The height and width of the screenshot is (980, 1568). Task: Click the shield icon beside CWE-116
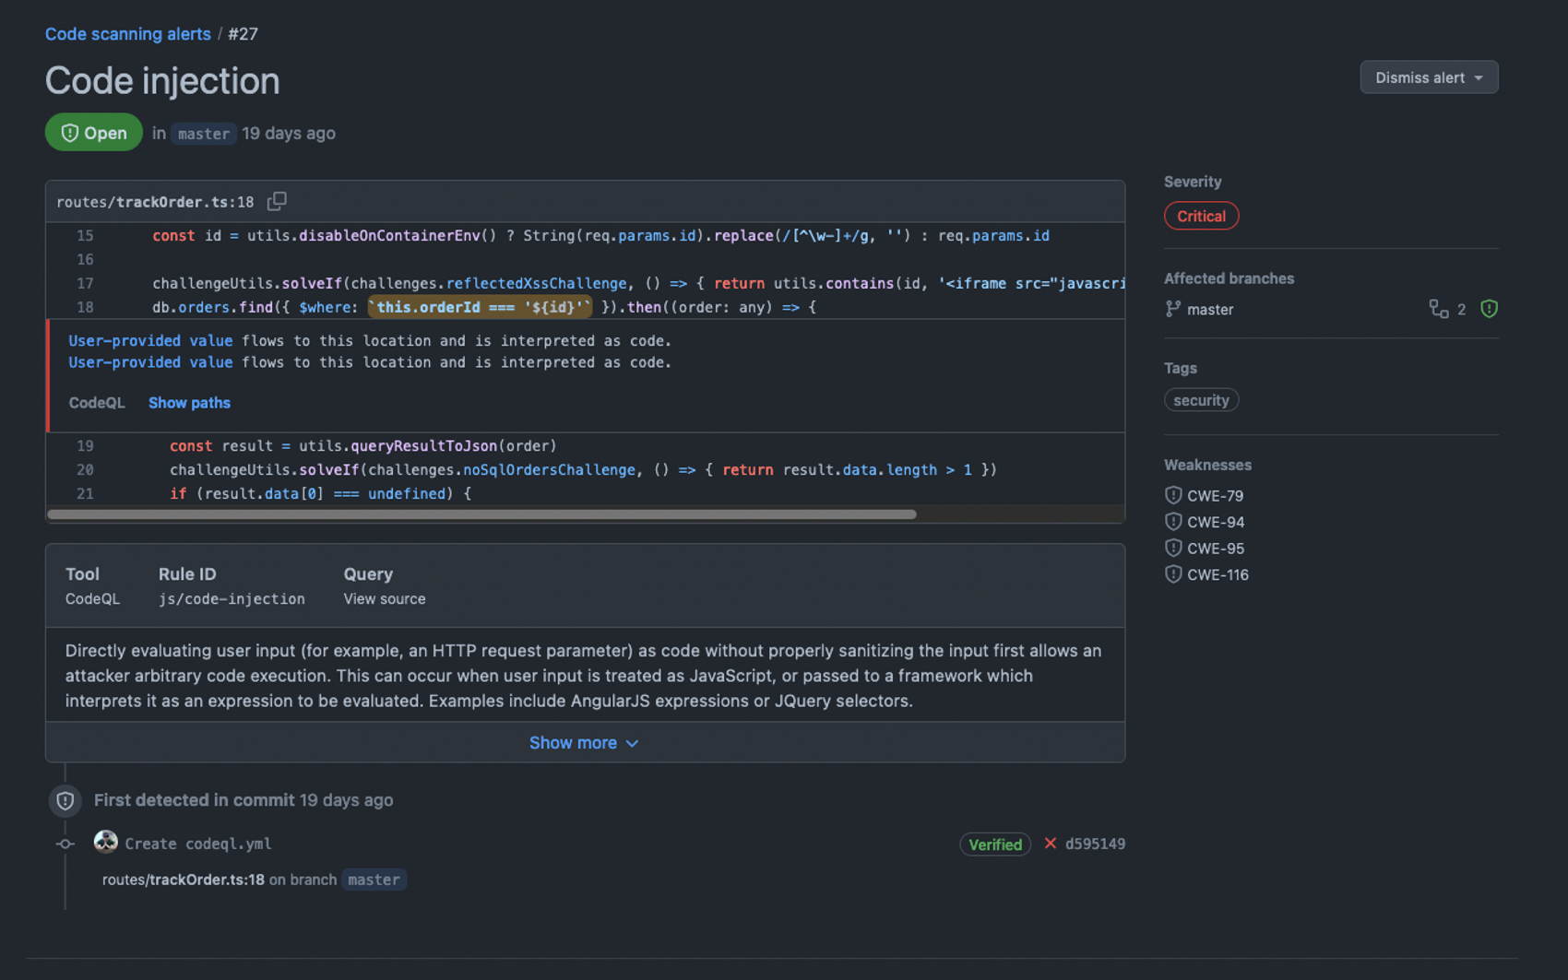coord(1173,574)
